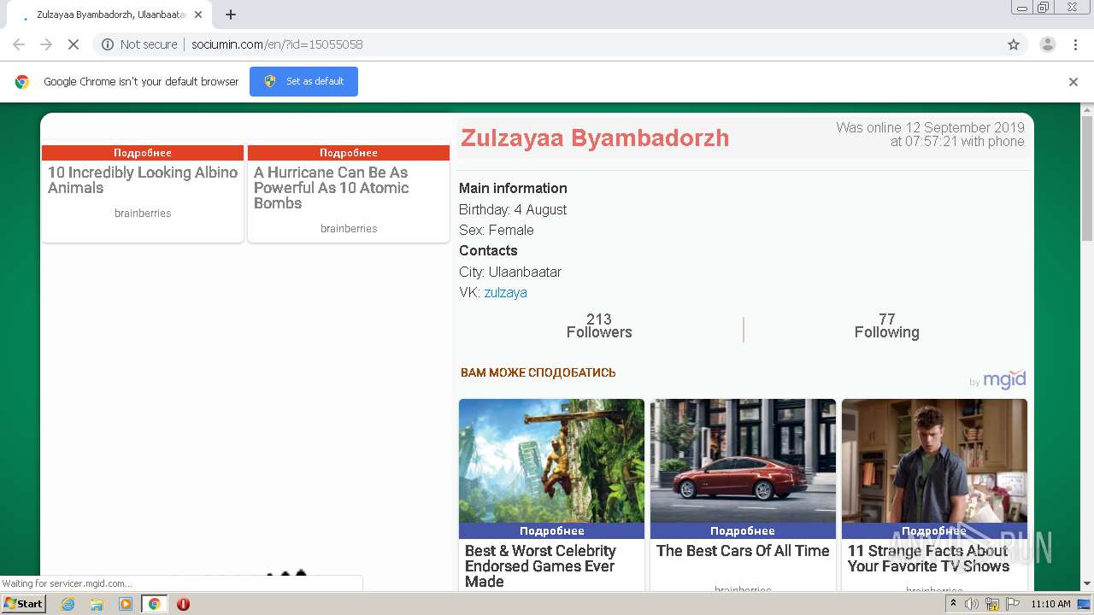Screen dimensions: 1094x615
Task: Click the scrollbar up arrow
Action: point(1086,110)
